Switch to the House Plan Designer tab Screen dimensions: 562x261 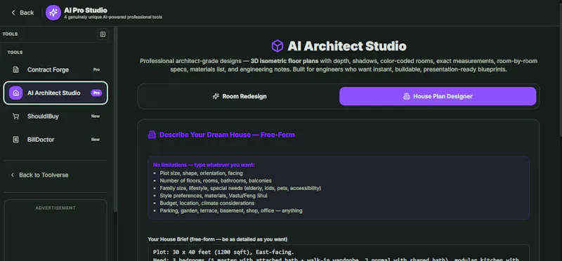(x=438, y=96)
